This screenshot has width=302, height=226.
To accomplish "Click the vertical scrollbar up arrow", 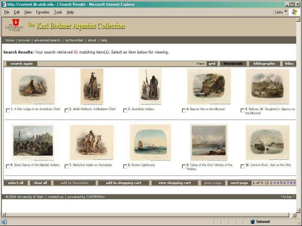I will pos(298,19).
